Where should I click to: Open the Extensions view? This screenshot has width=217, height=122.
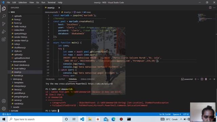[4, 39]
